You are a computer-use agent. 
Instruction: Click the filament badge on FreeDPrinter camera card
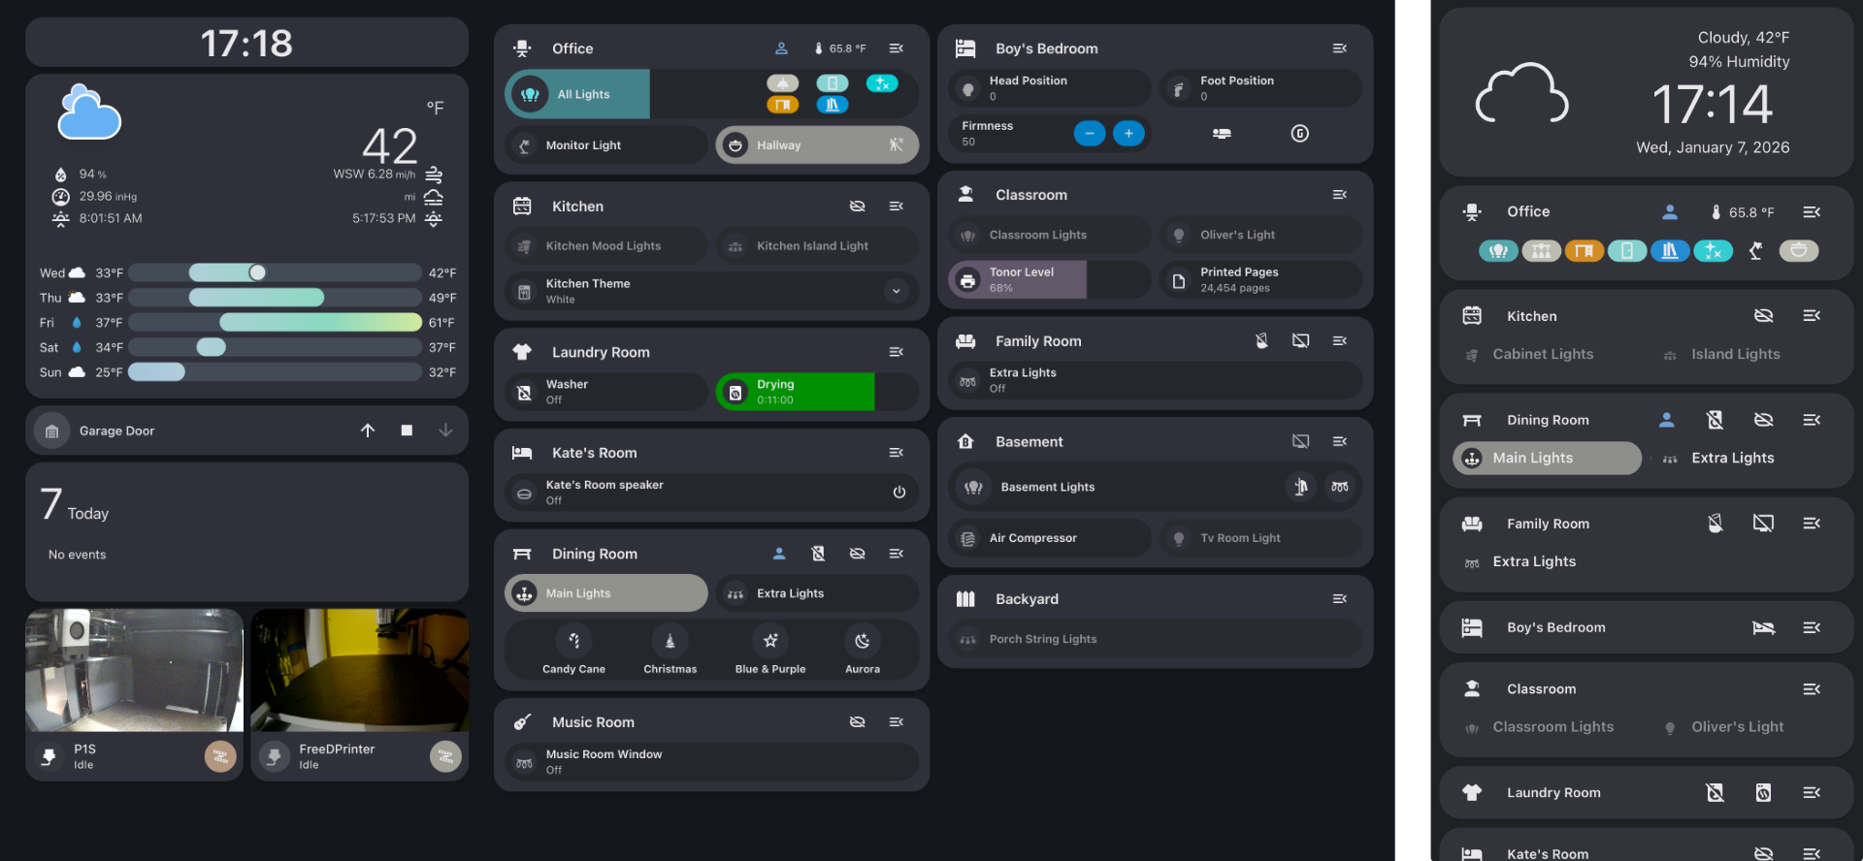point(445,756)
